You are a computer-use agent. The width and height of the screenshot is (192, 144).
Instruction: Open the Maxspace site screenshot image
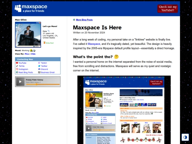124,110
